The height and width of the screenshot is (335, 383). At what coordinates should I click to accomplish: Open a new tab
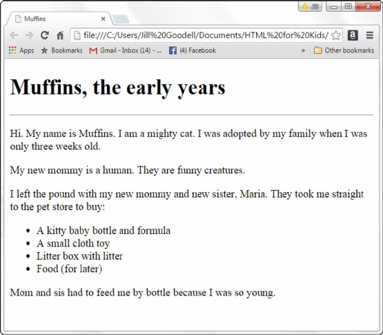(x=121, y=19)
